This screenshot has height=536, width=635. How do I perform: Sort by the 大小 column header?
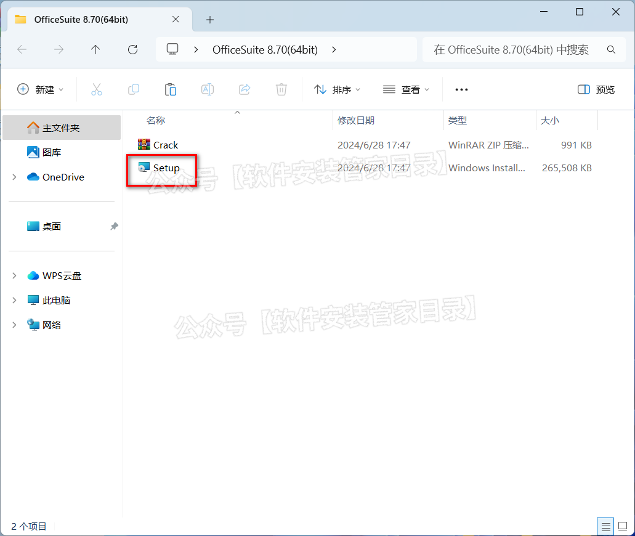(x=550, y=120)
